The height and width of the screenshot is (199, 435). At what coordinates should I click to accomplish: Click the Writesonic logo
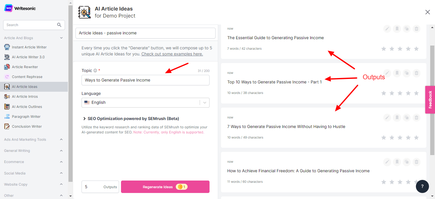pyautogui.click(x=20, y=9)
